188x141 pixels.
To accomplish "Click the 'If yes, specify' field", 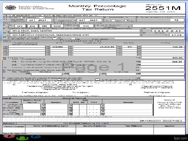I will click(150, 38).
